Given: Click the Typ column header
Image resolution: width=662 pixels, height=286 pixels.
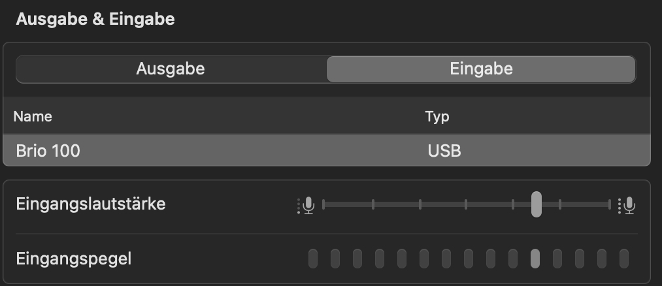Looking at the screenshot, I should pos(437,117).
